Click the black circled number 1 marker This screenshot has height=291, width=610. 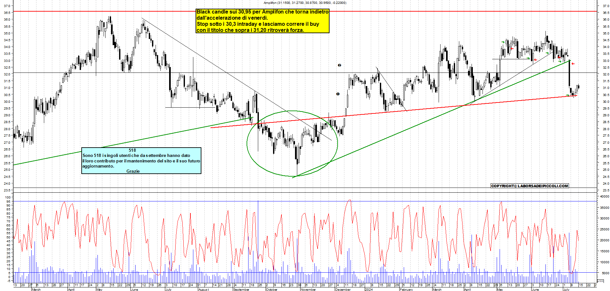point(338,94)
